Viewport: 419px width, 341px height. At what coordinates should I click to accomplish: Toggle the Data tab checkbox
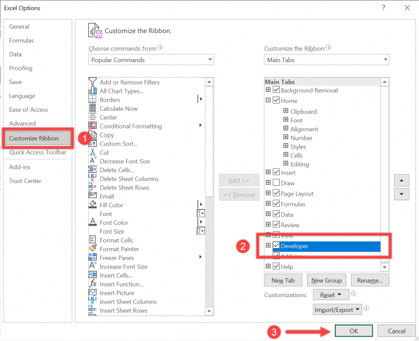pos(276,214)
